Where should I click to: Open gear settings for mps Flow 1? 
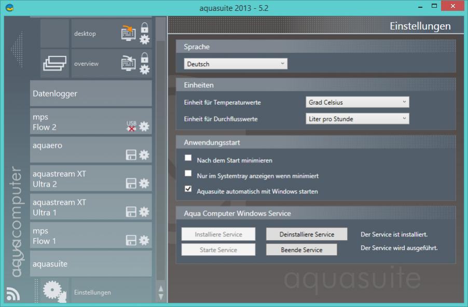coord(144,240)
